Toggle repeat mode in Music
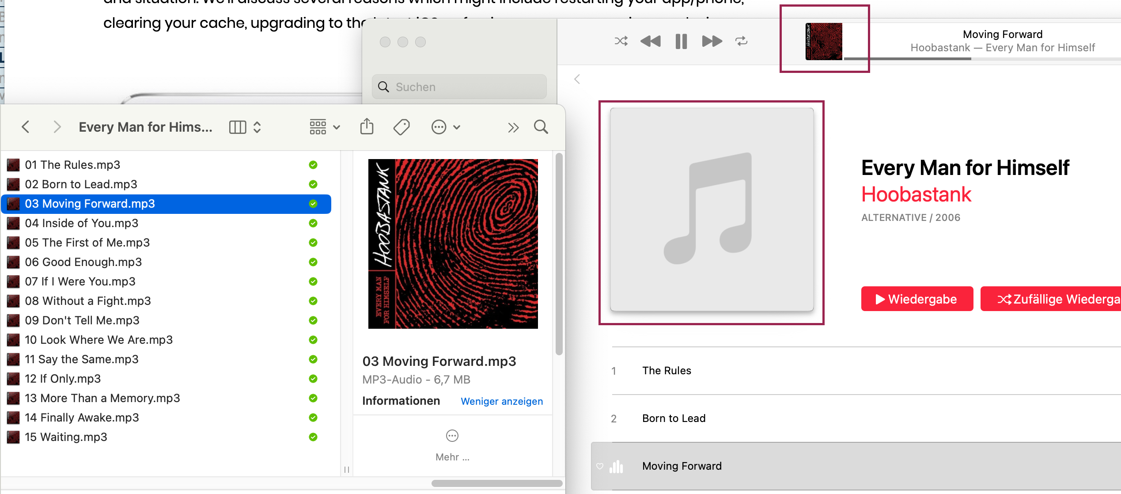Image resolution: width=1121 pixels, height=494 pixels. [741, 42]
